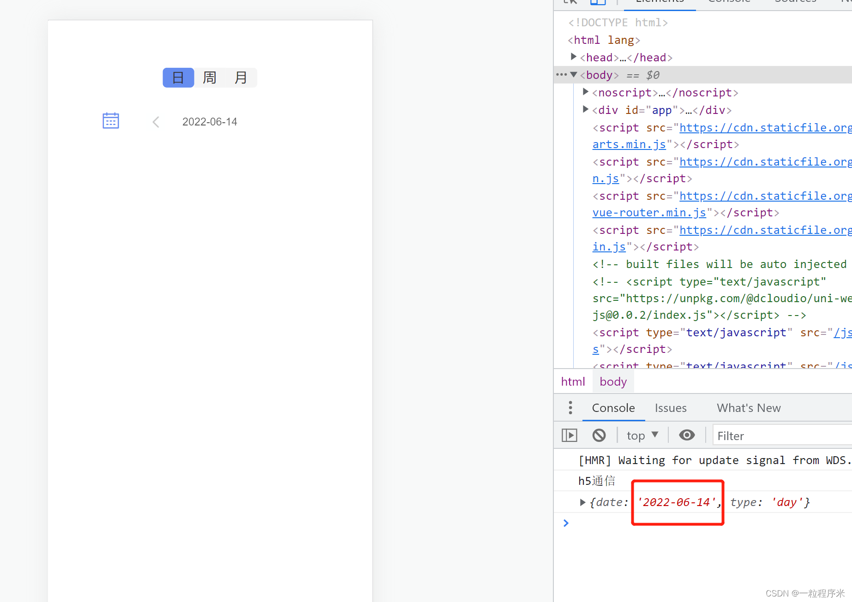Switch to the Issues drawer tab
Image resolution: width=852 pixels, height=602 pixels.
click(x=671, y=408)
